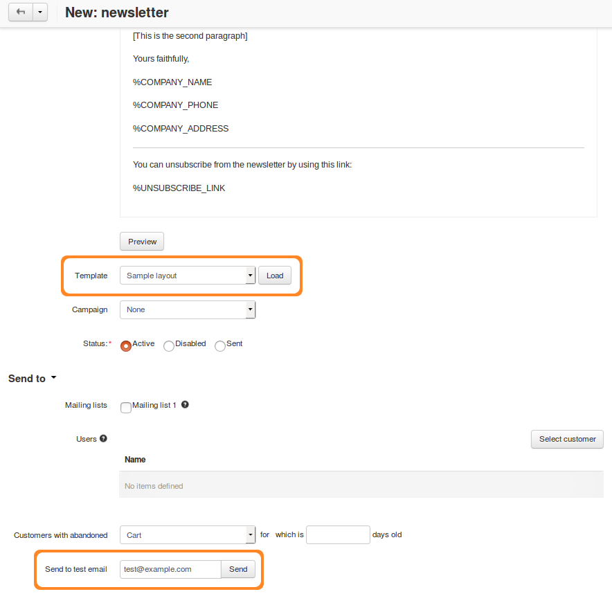
Task: Select the Active status radio button
Action: (126, 345)
